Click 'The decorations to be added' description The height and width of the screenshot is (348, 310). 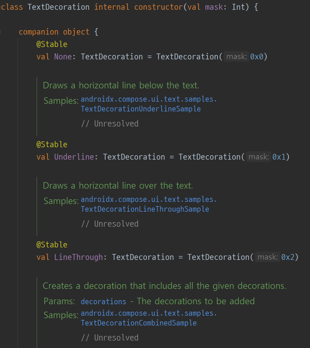(x=196, y=301)
